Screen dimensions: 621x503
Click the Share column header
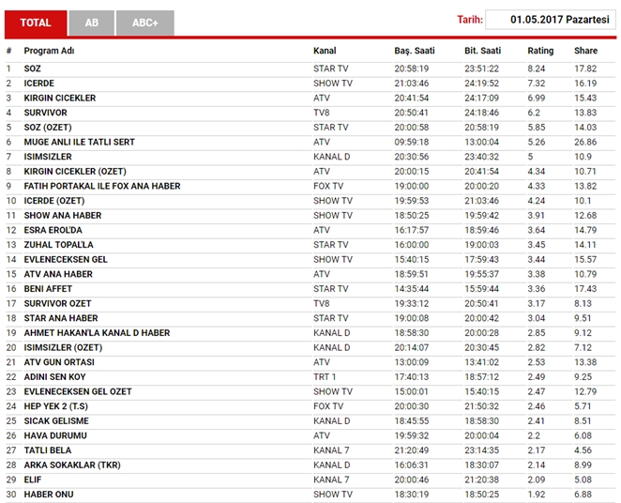click(x=585, y=51)
